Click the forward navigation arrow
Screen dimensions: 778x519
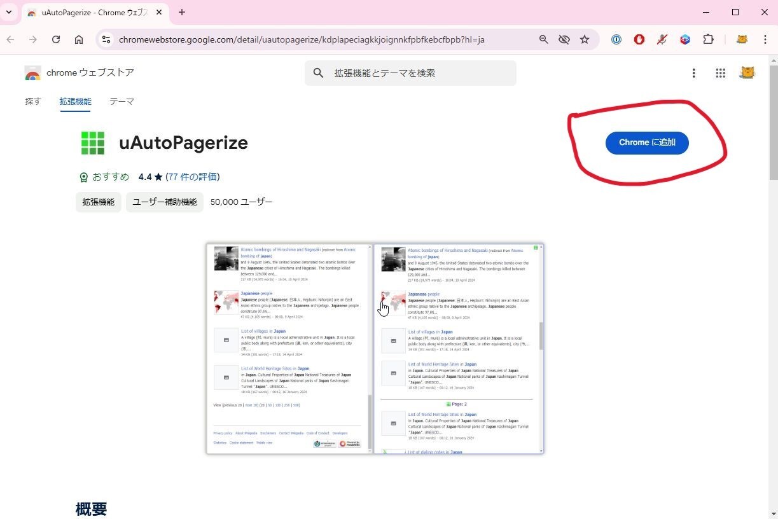33,39
